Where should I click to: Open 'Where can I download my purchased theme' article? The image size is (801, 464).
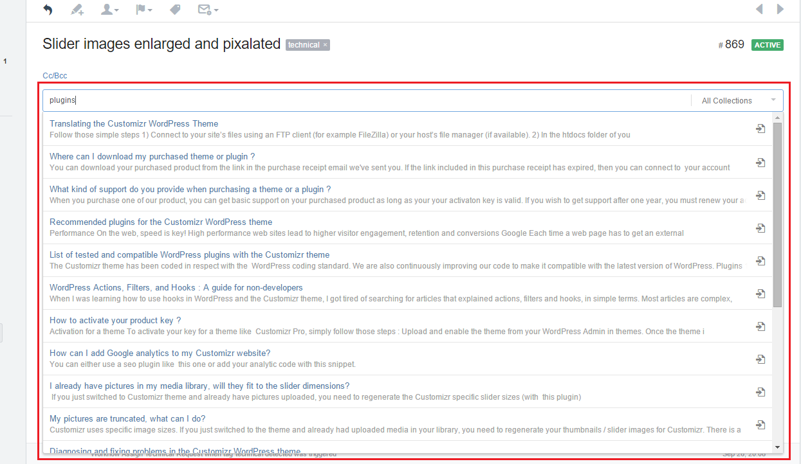pos(152,156)
